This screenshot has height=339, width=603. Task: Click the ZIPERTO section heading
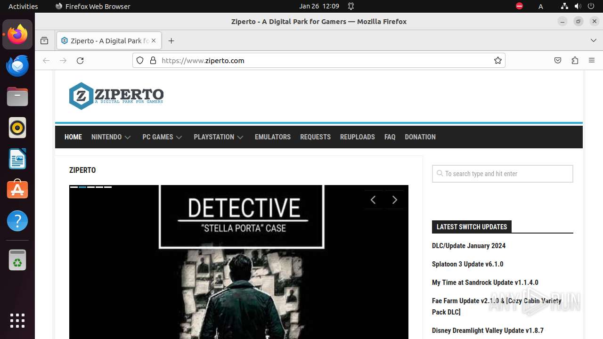pyautogui.click(x=82, y=170)
